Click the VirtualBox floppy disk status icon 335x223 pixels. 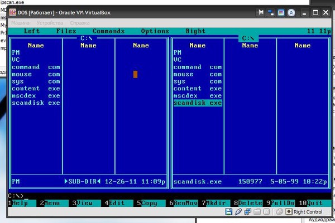coord(228,212)
